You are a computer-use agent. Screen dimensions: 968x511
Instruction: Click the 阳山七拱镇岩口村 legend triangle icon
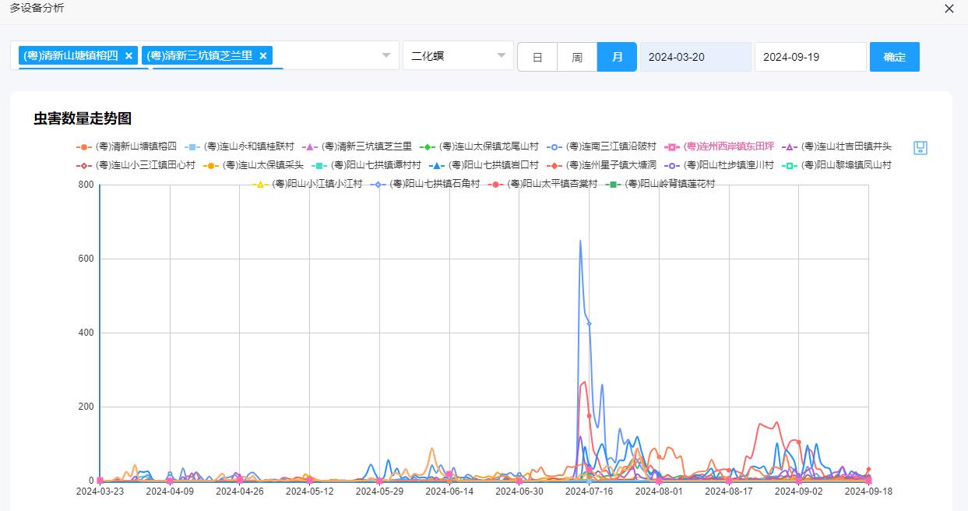(437, 165)
